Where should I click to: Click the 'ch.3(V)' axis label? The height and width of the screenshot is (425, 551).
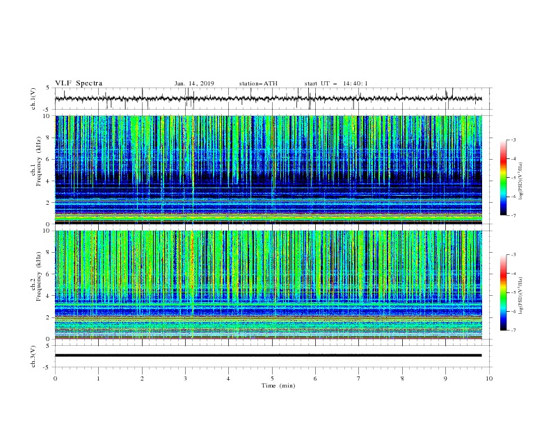click(x=33, y=356)
